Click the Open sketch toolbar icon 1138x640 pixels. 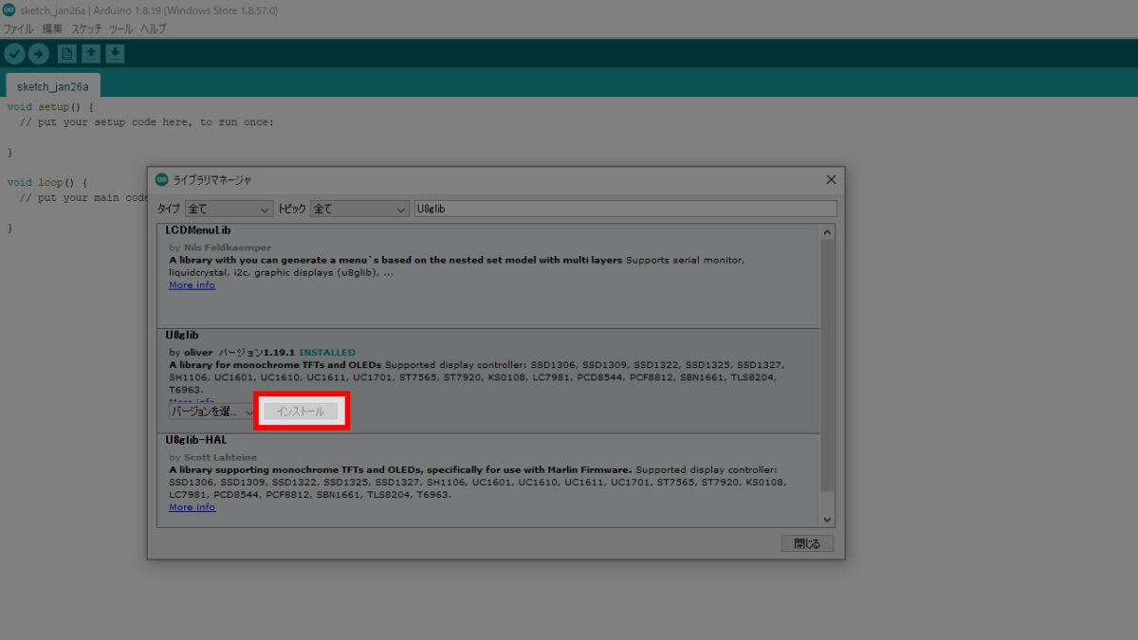pyautogui.click(x=91, y=54)
